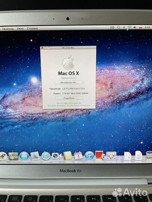This screenshot has height=202, width=152.
Task: Open Photo Booth red curtain icon
Action: click(x=100, y=156)
